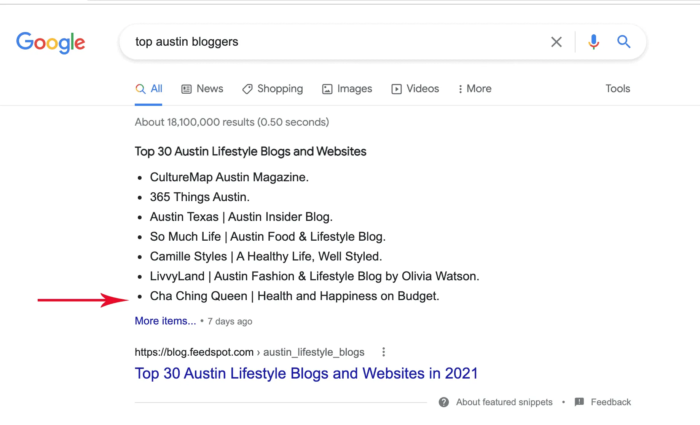Select 'Austin Texas | Austin Insider Blog.' item
Viewport: 700px width, 425px height.
(x=241, y=217)
